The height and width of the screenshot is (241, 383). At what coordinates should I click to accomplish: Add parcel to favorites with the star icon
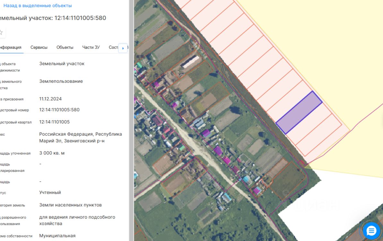1,32
